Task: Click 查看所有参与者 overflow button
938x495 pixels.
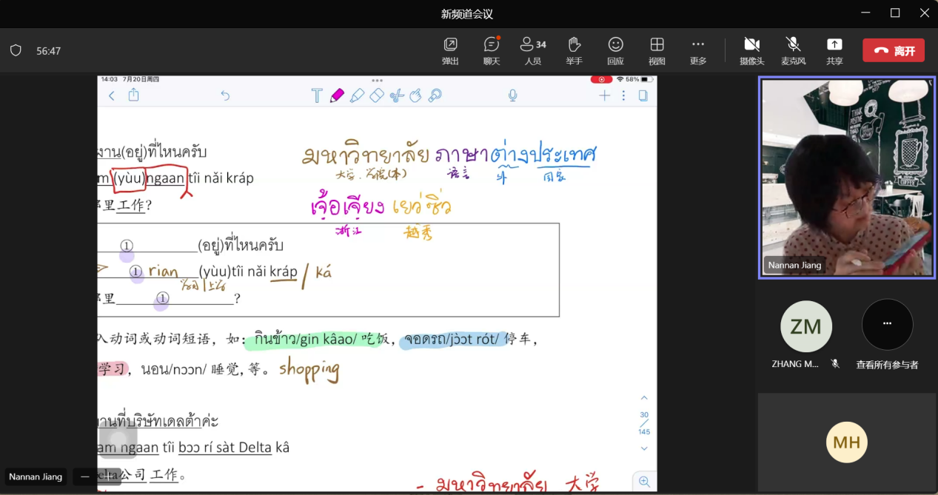Action: tap(887, 325)
